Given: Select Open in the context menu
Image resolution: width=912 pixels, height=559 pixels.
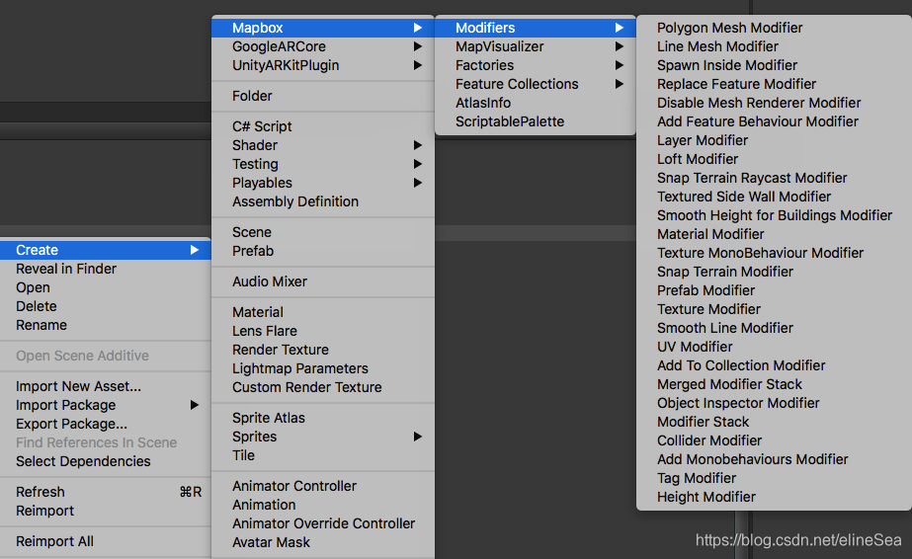Looking at the screenshot, I should (x=106, y=287).
